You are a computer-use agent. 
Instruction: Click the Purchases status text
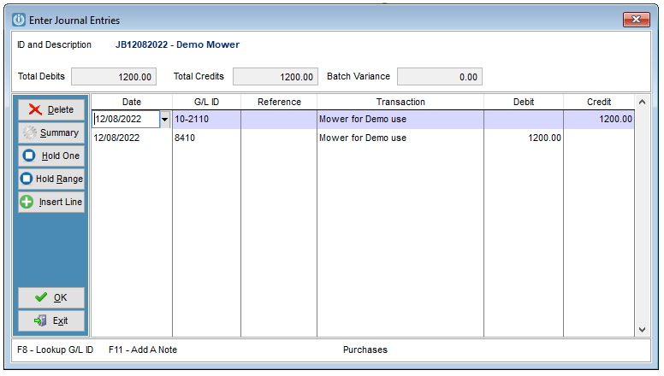(365, 350)
